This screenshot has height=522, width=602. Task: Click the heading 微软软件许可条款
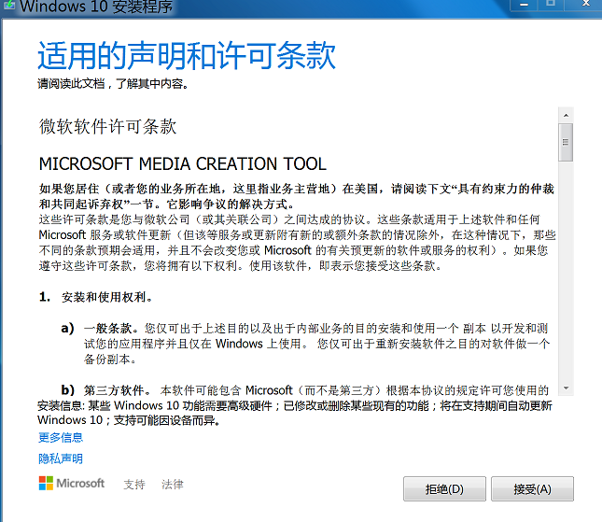[107, 126]
